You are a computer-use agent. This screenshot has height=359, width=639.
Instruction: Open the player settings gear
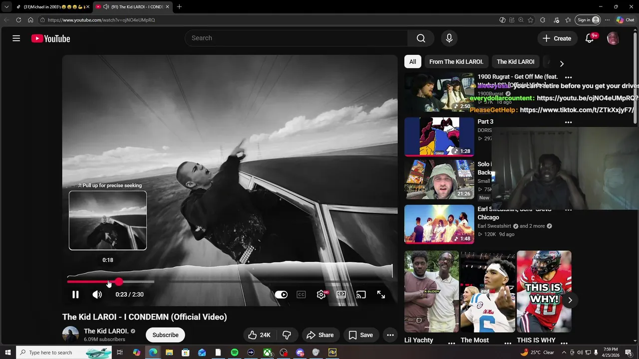pos(321,295)
